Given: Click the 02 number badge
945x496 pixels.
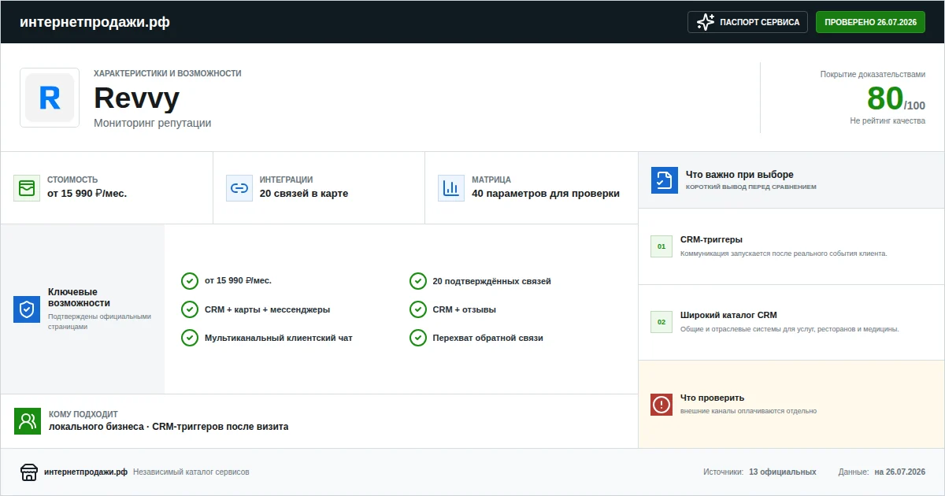Looking at the screenshot, I should click(x=661, y=322).
